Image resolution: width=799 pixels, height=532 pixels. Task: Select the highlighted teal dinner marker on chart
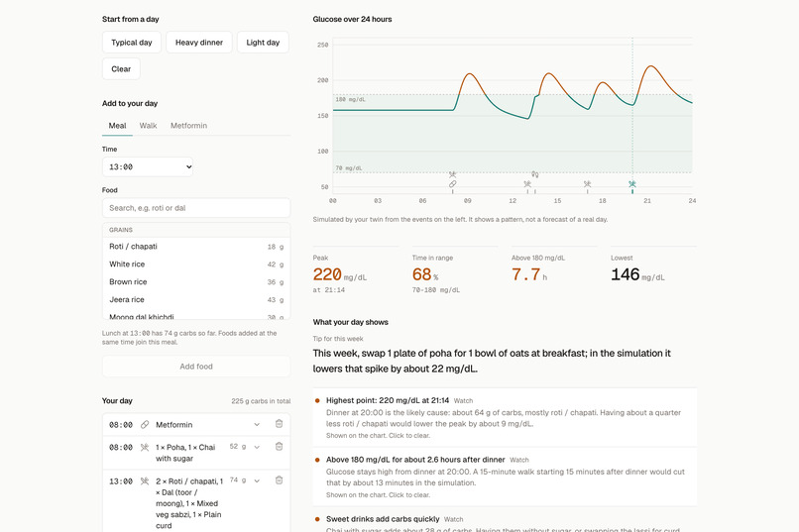632,184
